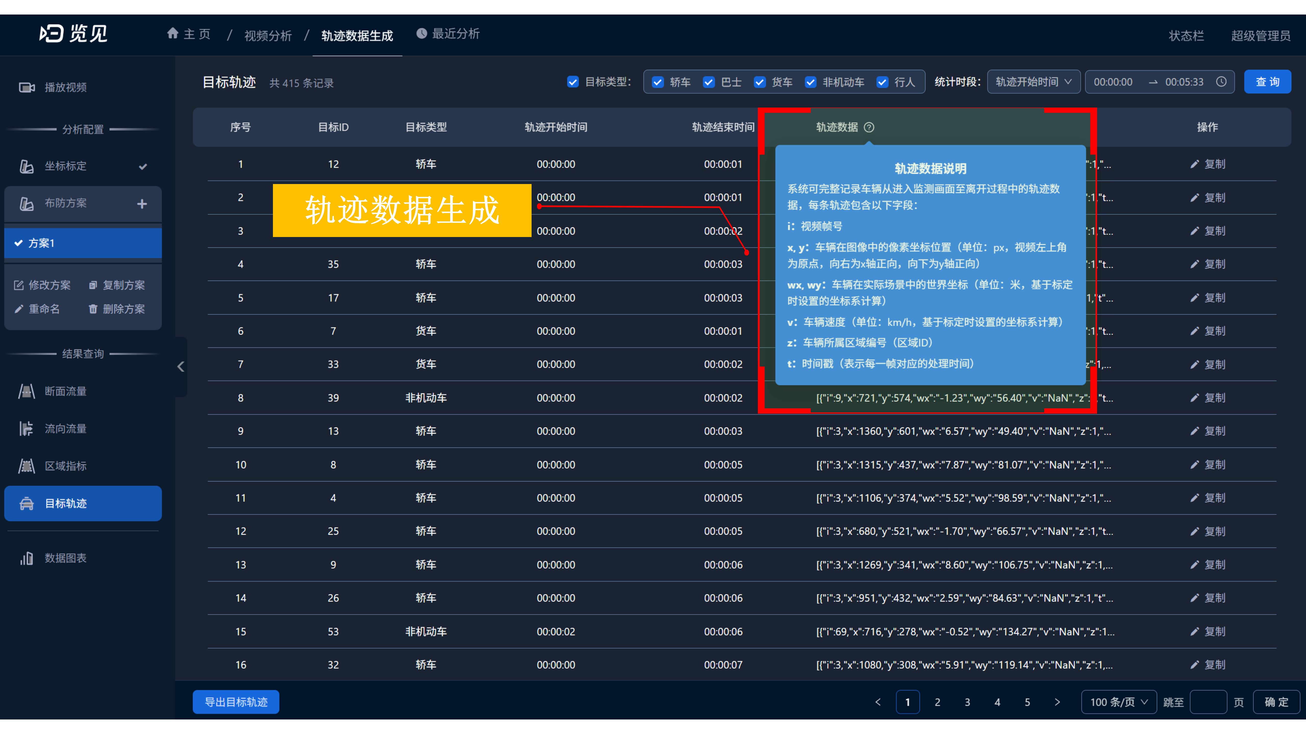The height and width of the screenshot is (734, 1306).
Task: Click the help icon next to 轨迹数据
Action: [869, 127]
